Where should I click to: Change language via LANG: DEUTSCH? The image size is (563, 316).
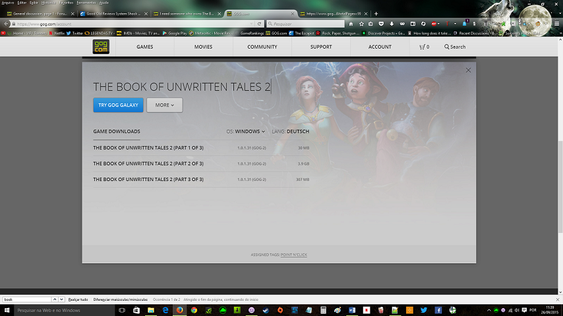[x=291, y=131]
